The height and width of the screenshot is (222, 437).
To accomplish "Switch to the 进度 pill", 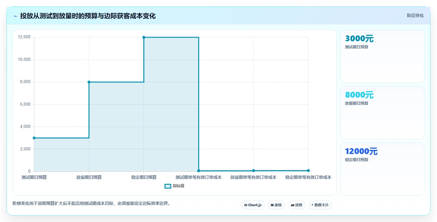I will pos(297,205).
